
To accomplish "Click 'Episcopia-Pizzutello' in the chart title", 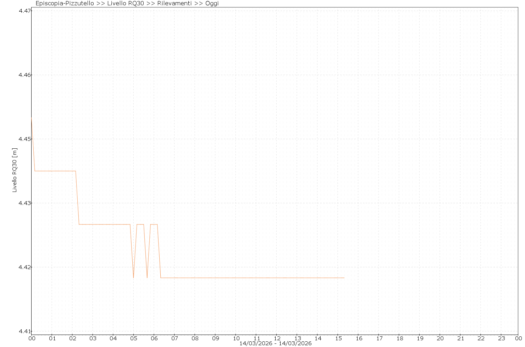I will tap(65, 4).
